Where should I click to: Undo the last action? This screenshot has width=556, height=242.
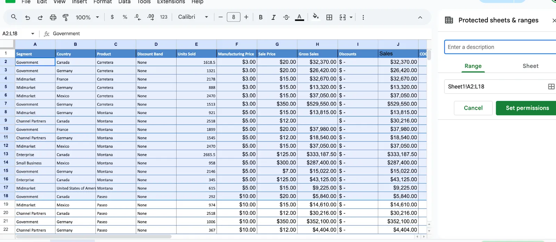[x=27, y=17]
